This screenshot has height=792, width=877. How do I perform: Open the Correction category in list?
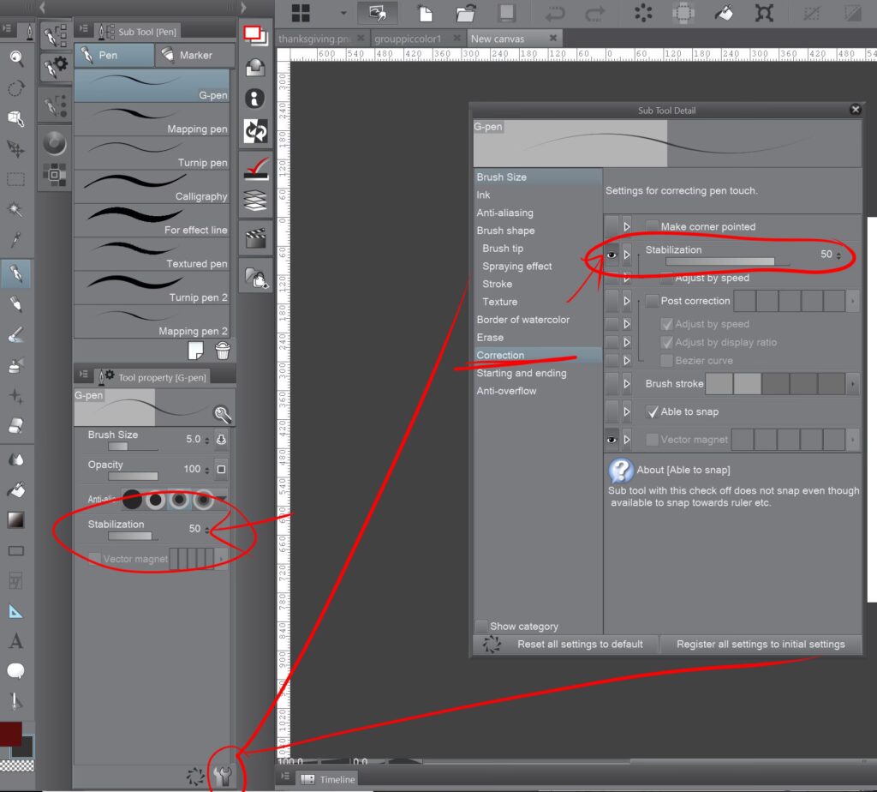(x=501, y=355)
